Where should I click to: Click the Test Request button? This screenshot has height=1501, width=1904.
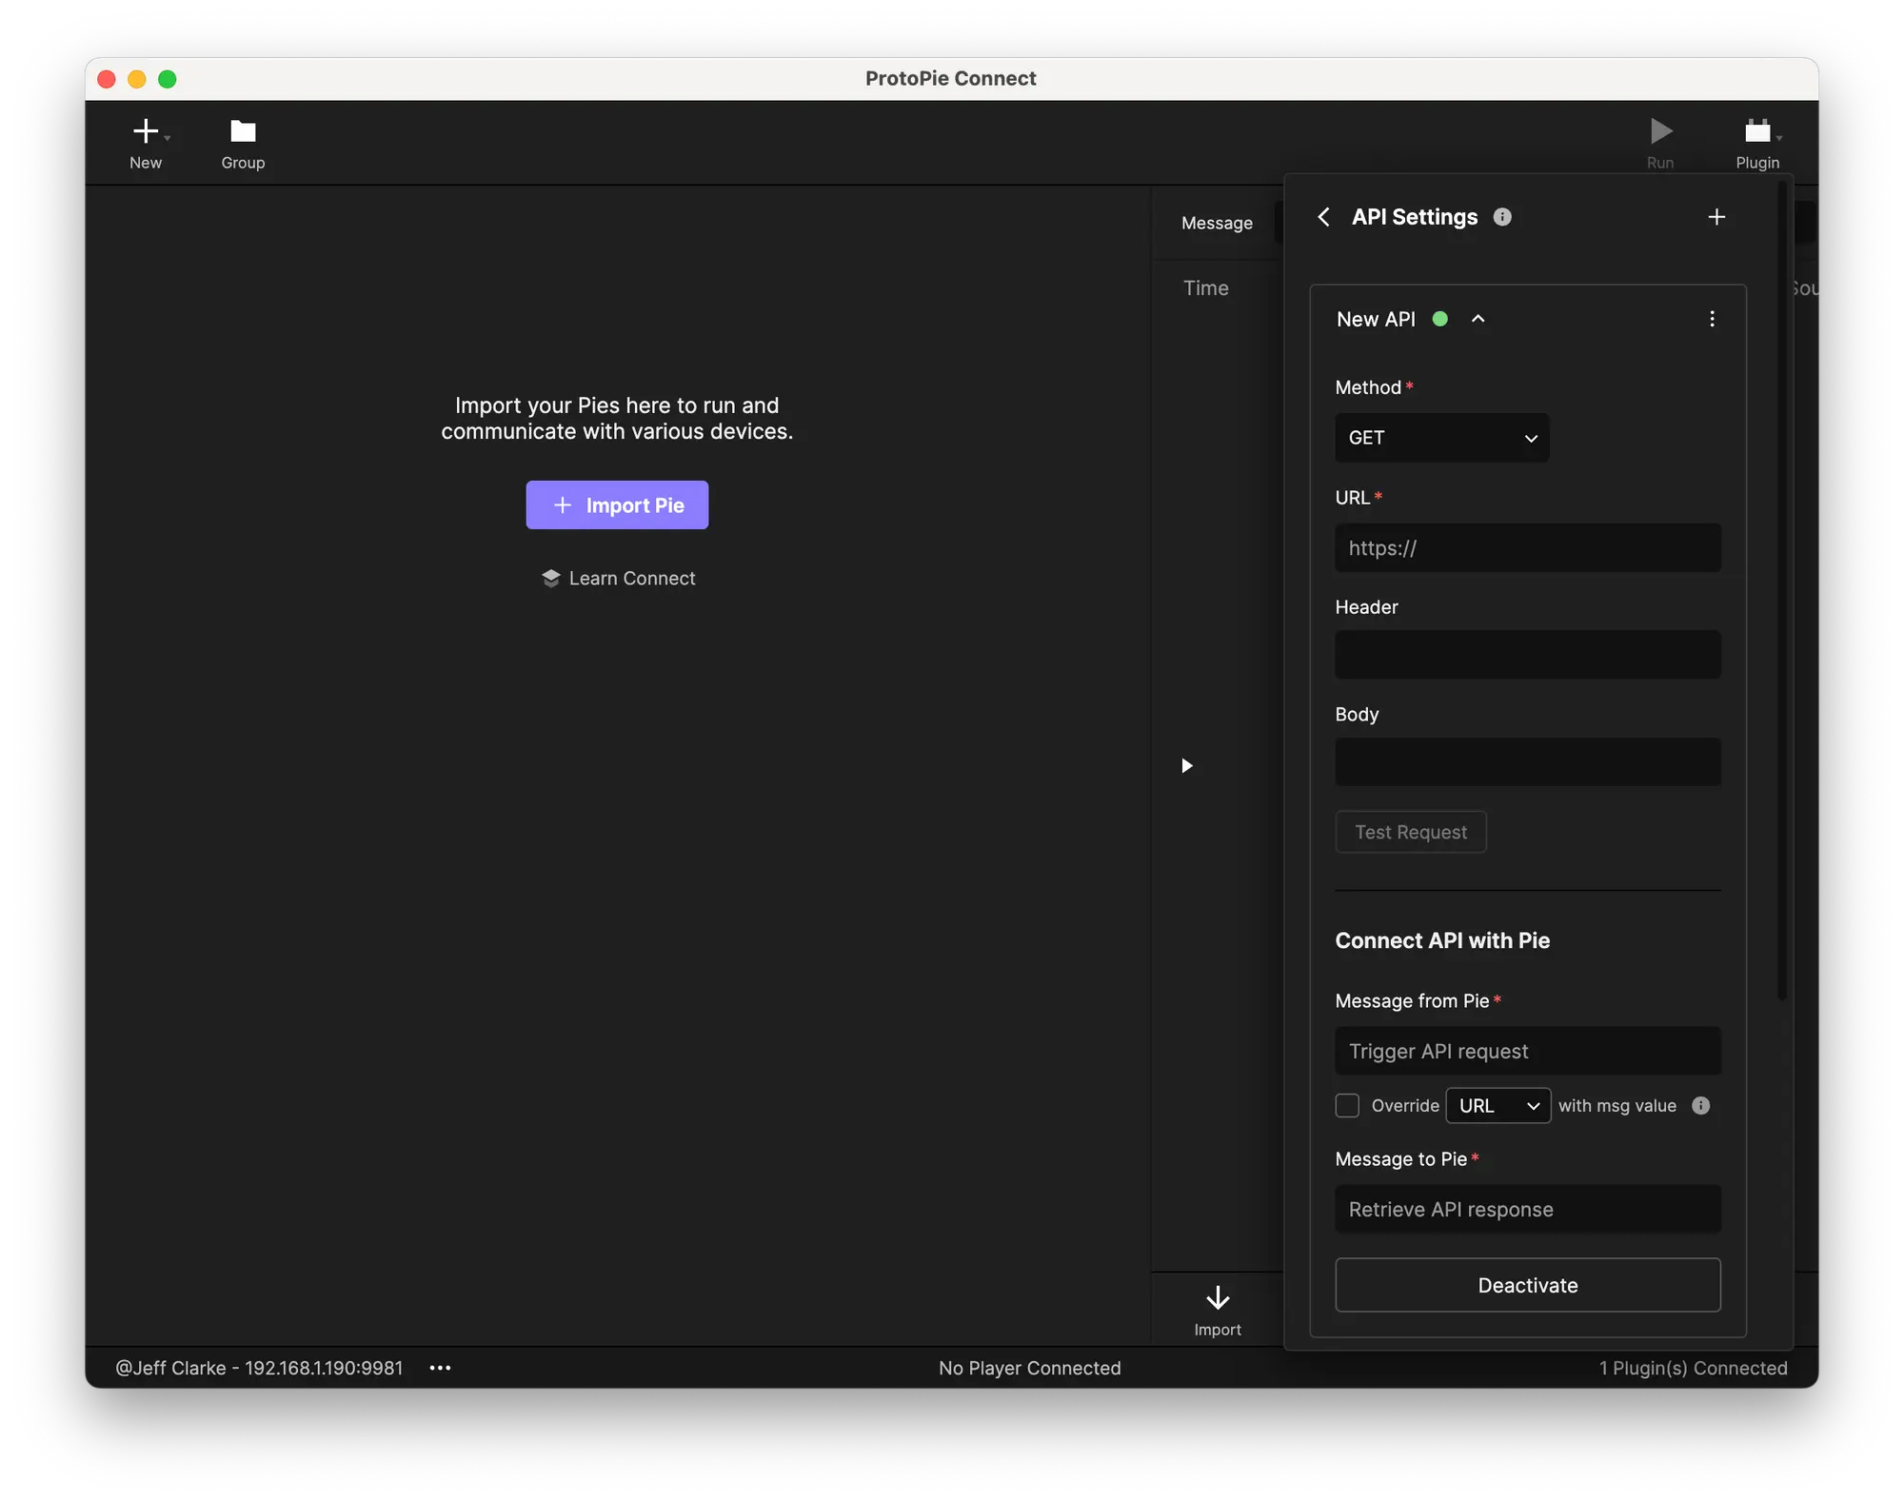[1410, 832]
